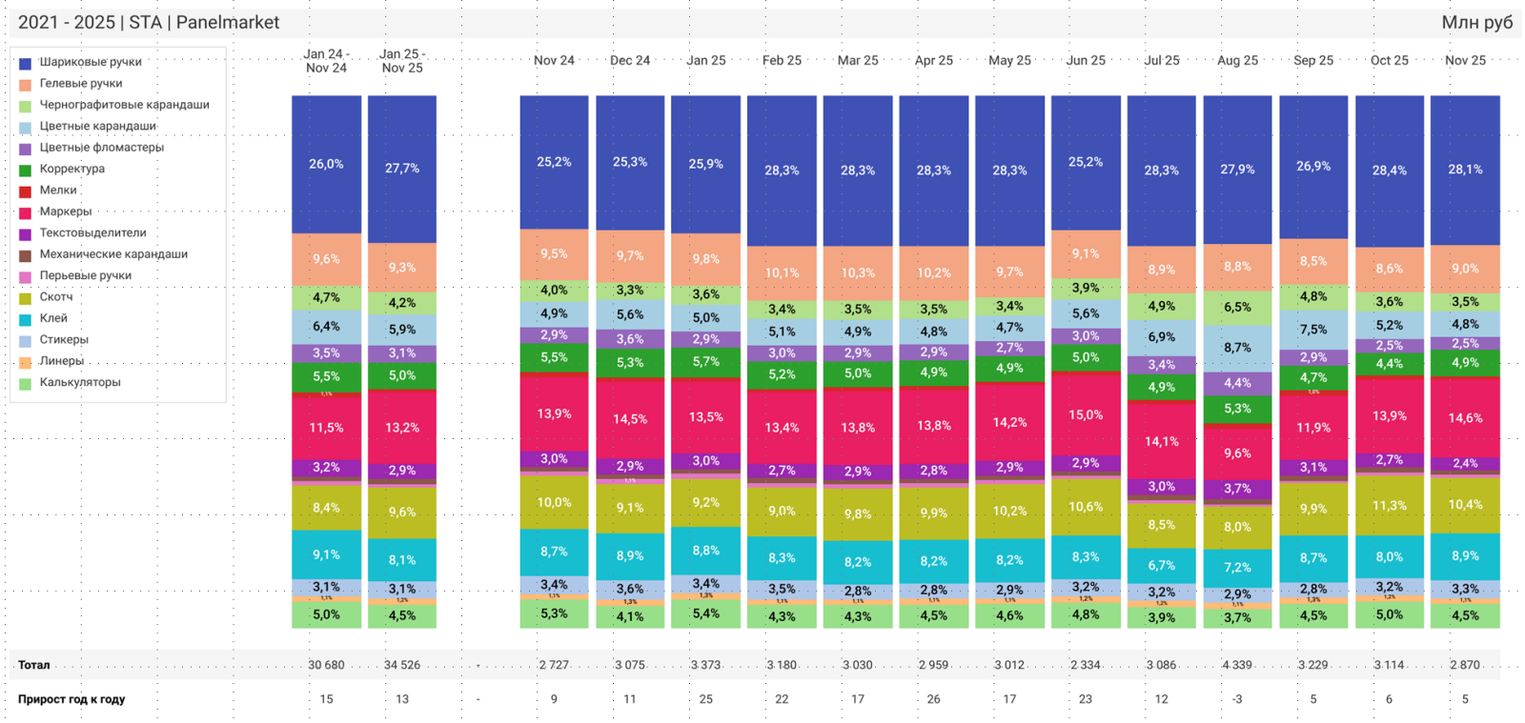This screenshot has height=723, width=1525.
Task: Click the 11,3% Скотч segment in Oct 25
Action: (x=1389, y=505)
